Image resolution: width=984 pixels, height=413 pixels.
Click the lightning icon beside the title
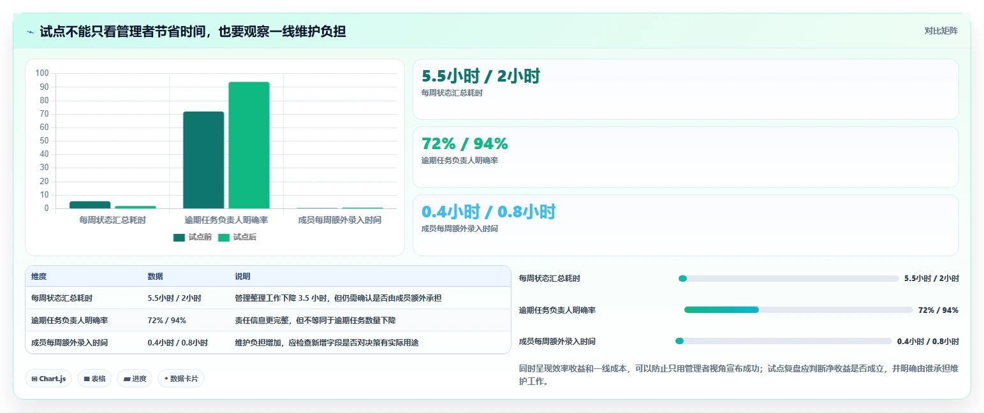click(x=30, y=32)
